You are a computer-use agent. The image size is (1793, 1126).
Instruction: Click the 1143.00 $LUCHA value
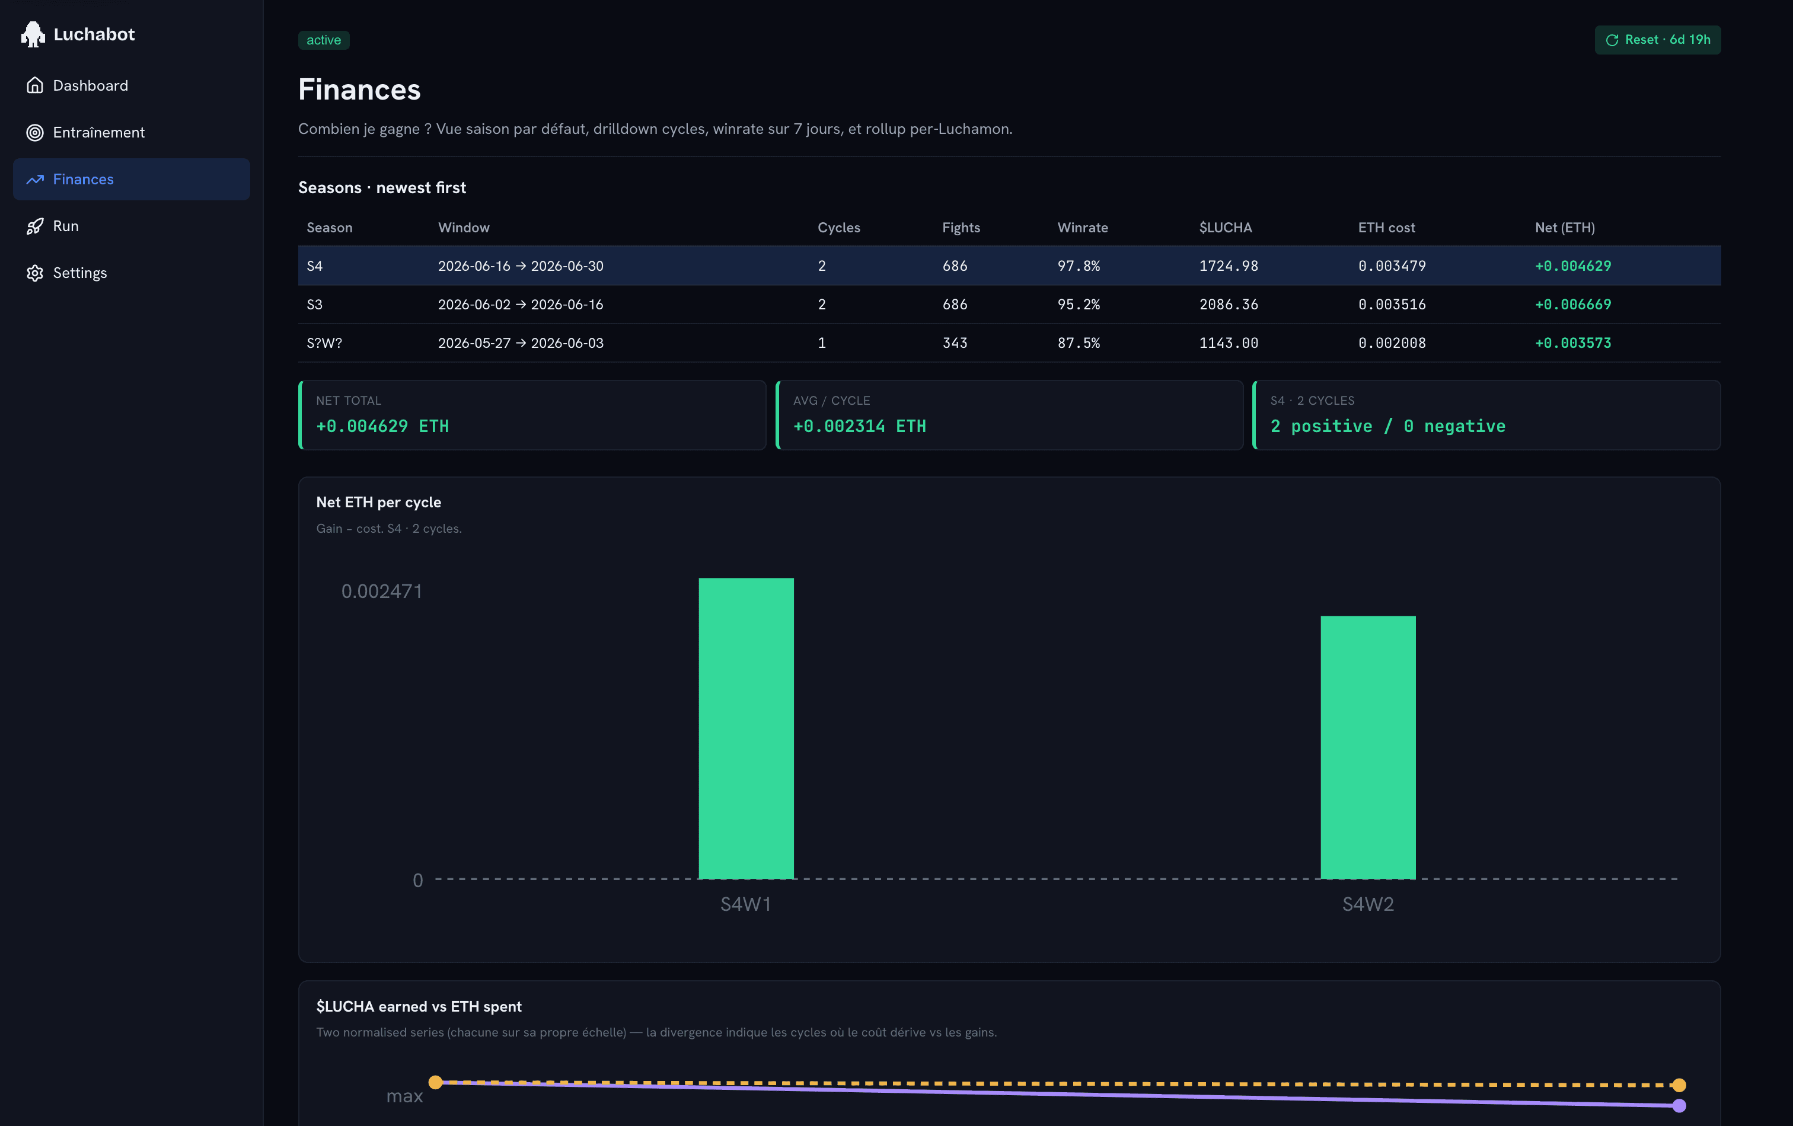(x=1229, y=343)
